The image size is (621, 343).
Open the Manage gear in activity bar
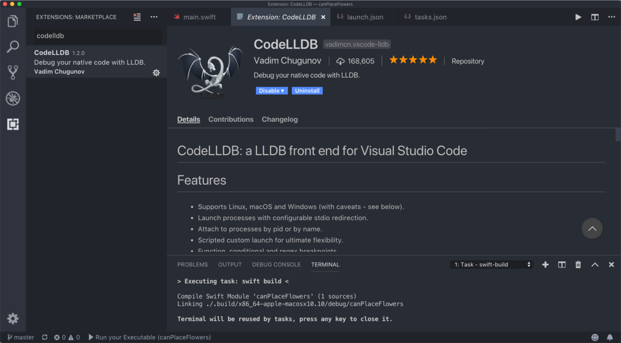(x=13, y=318)
